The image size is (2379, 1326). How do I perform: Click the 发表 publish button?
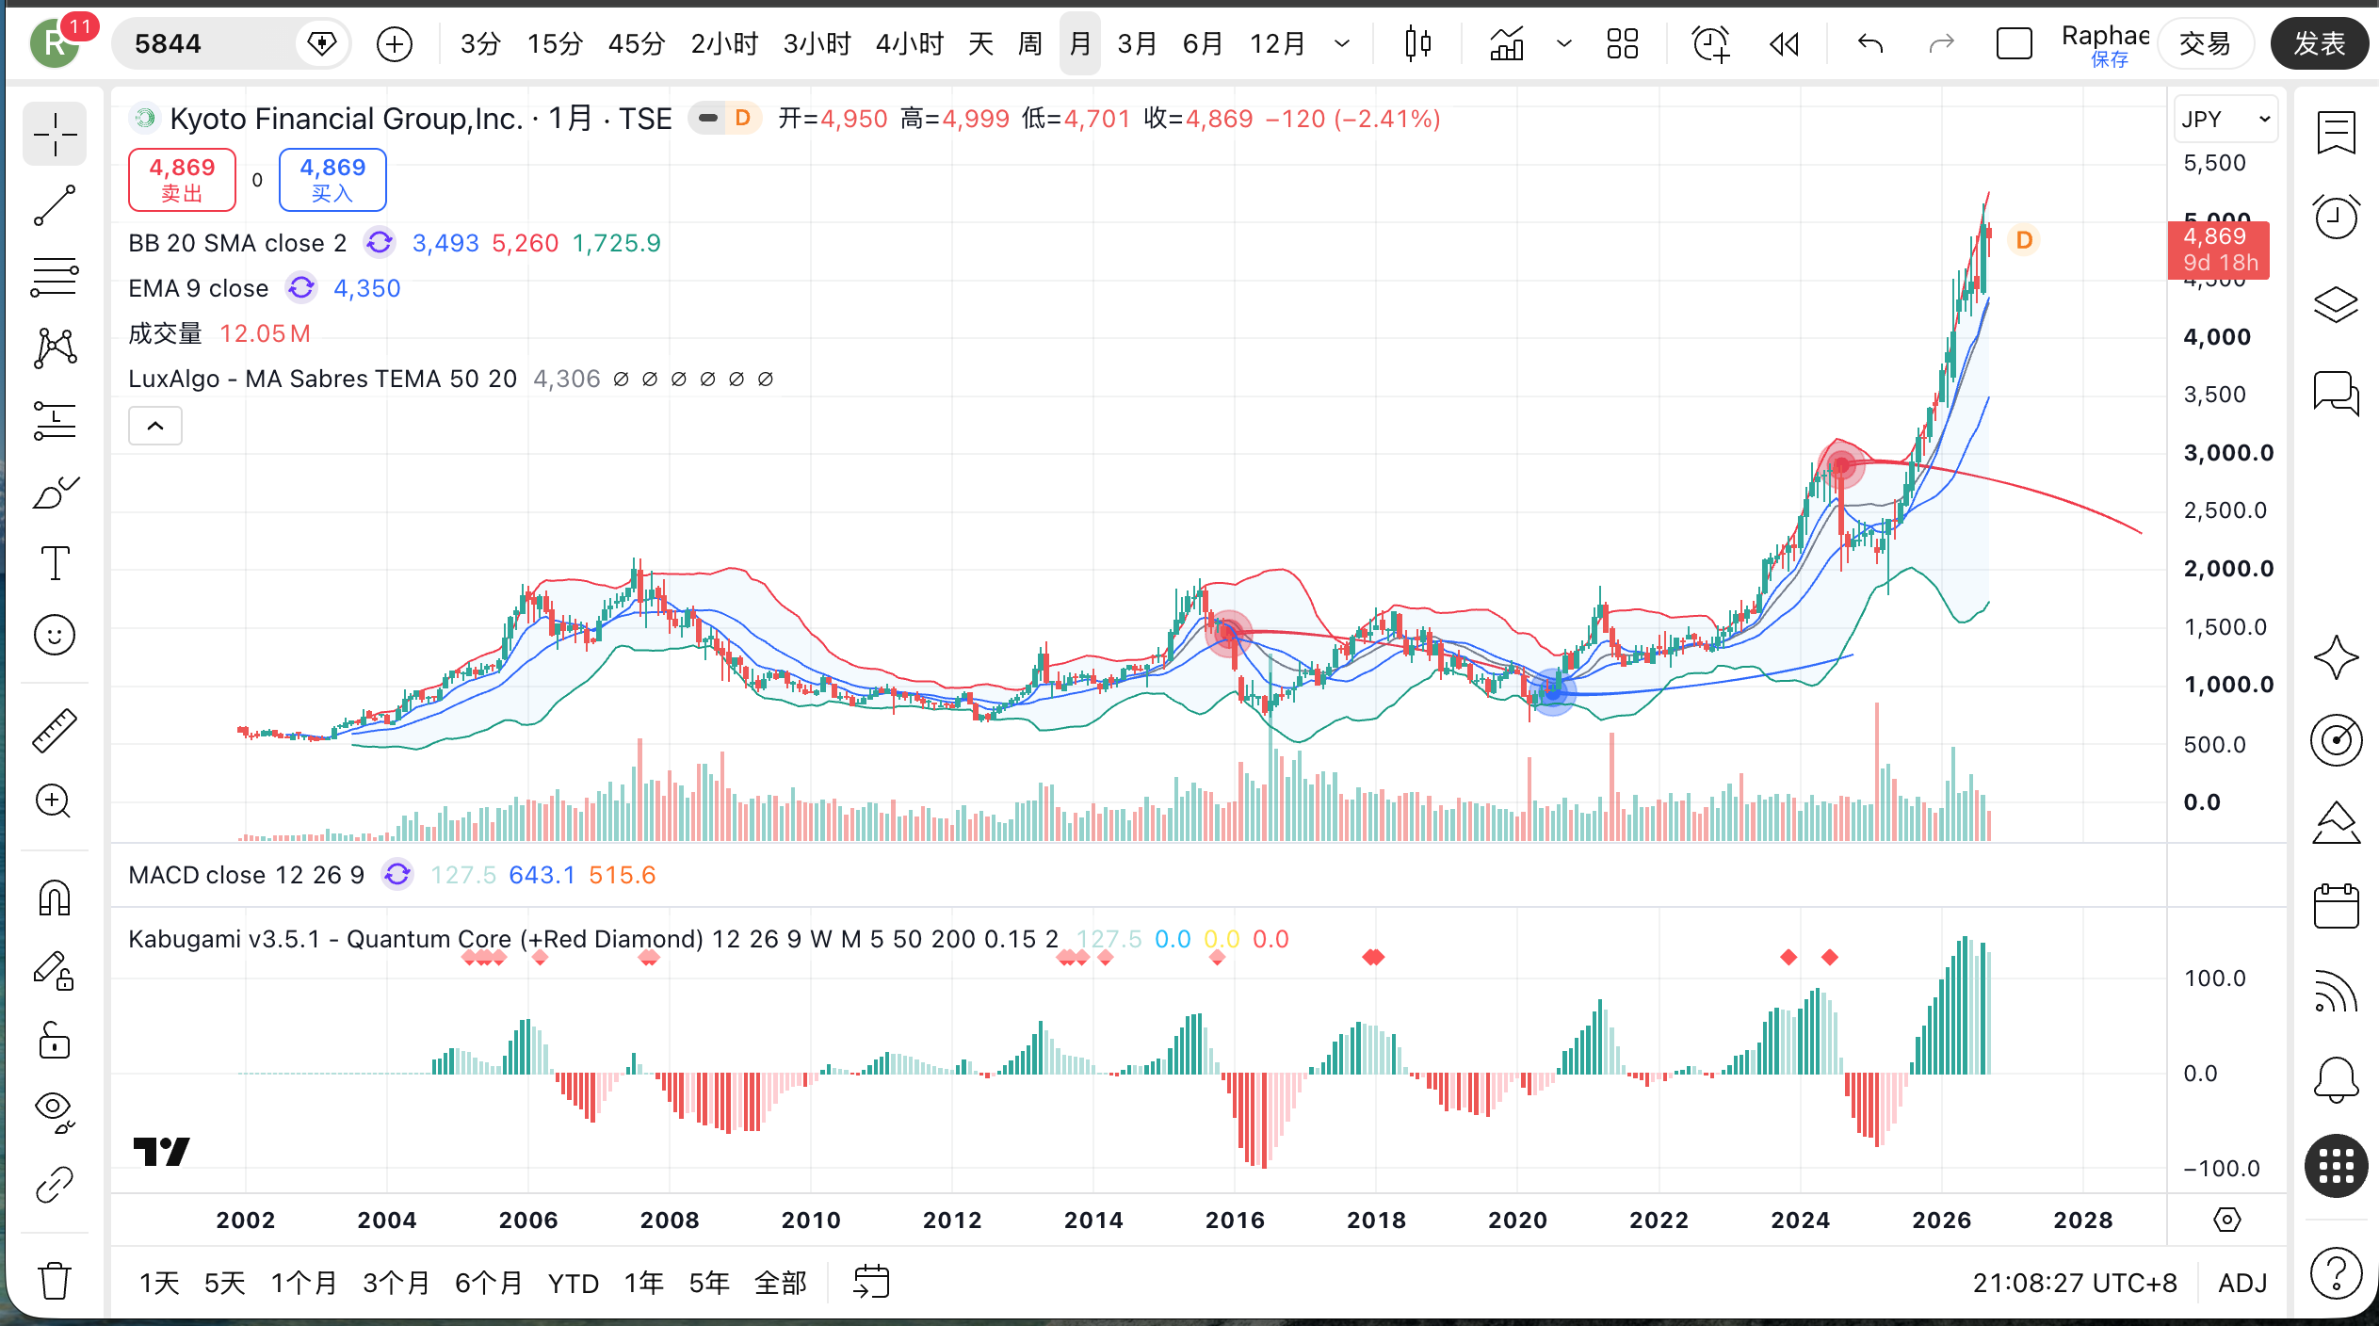coord(2319,43)
